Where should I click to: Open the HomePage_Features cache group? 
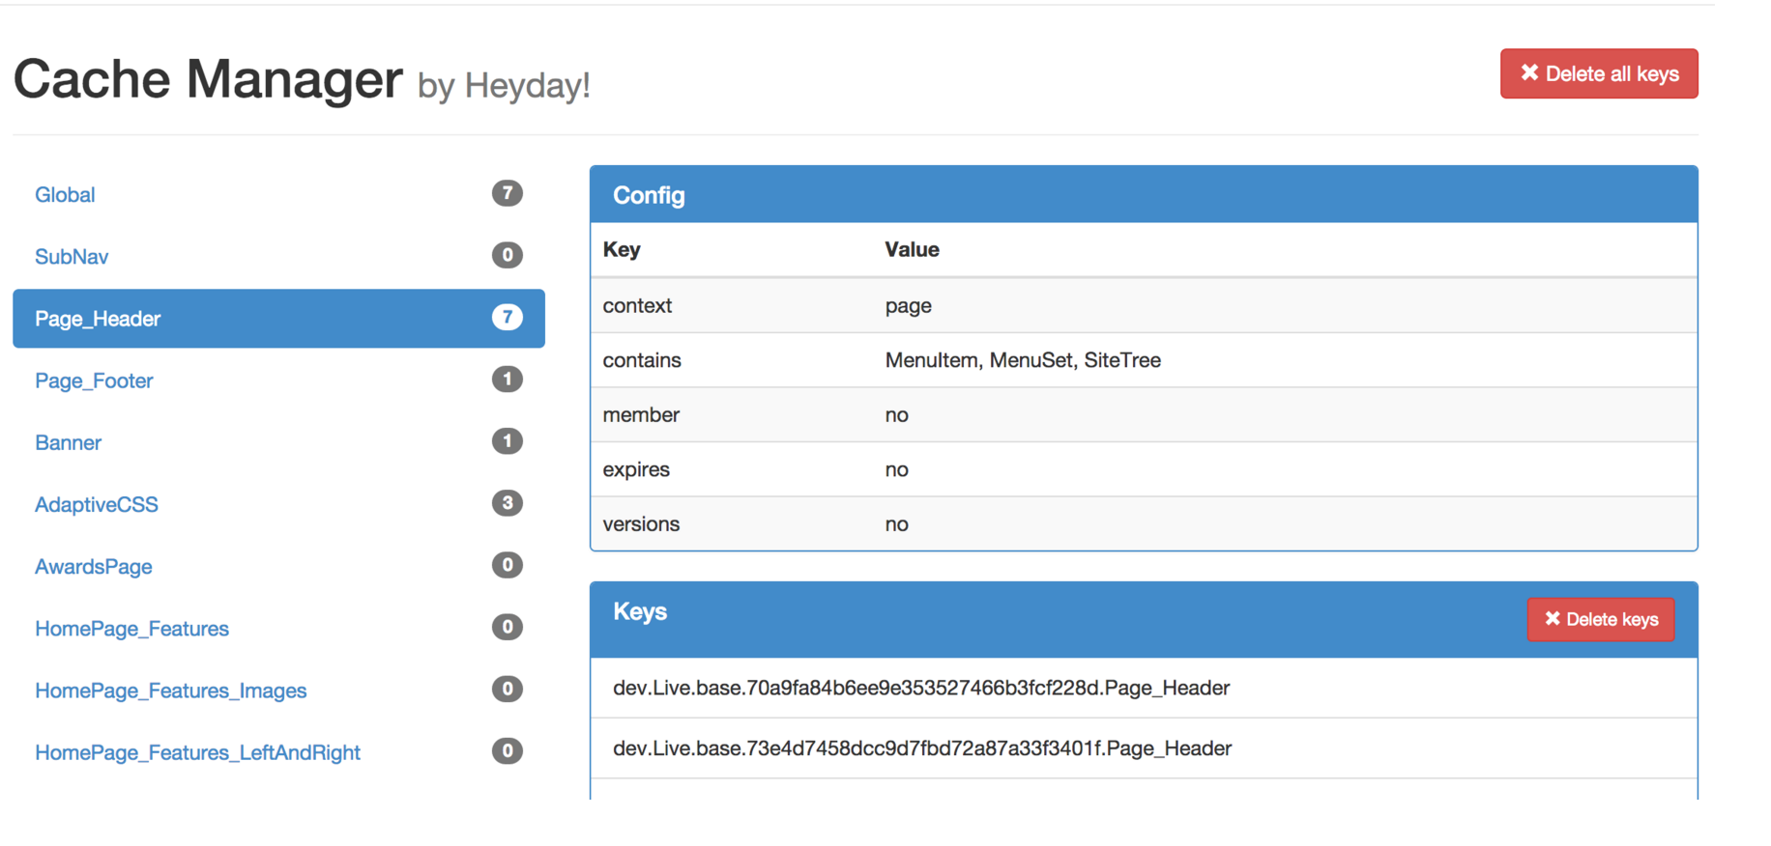pos(131,629)
